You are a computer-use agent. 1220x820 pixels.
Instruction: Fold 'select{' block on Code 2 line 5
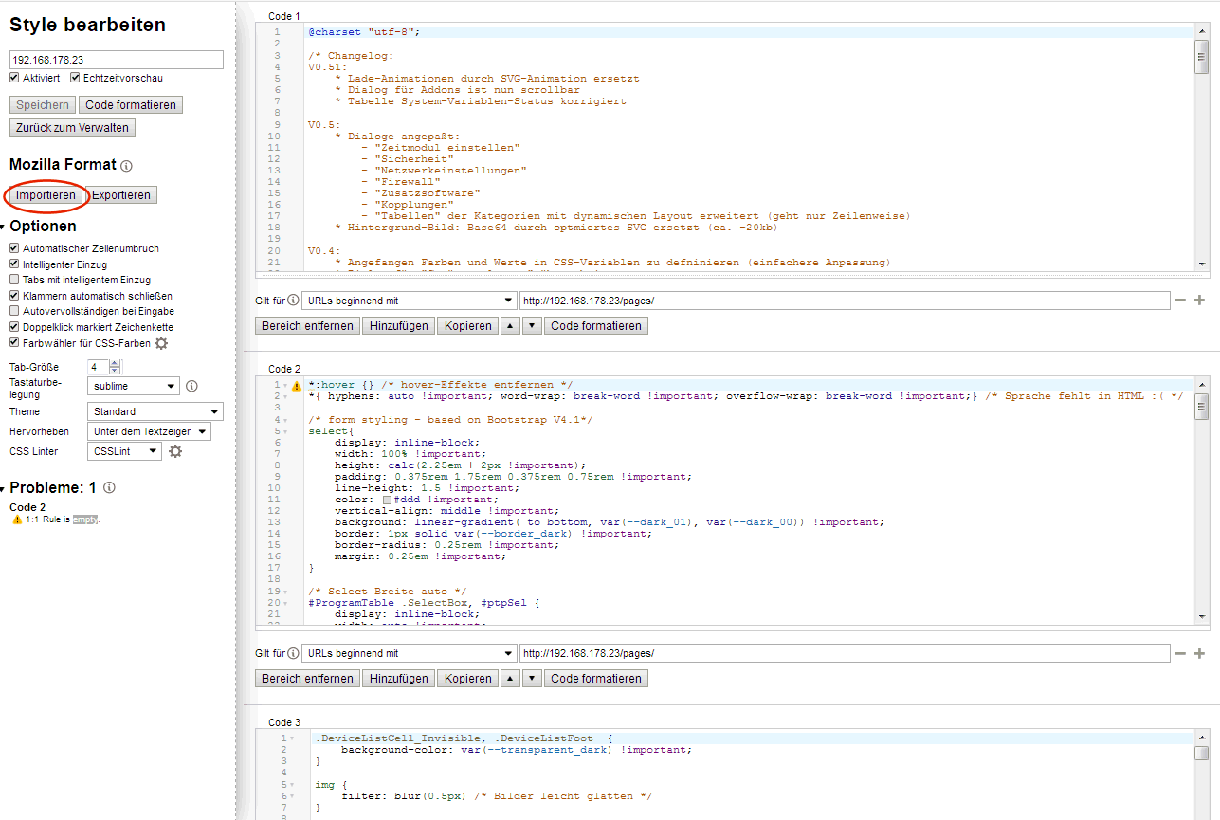click(284, 431)
